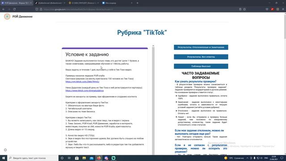Click Результаты. Все ответы button
286x161 pixels.
[x=201, y=57]
